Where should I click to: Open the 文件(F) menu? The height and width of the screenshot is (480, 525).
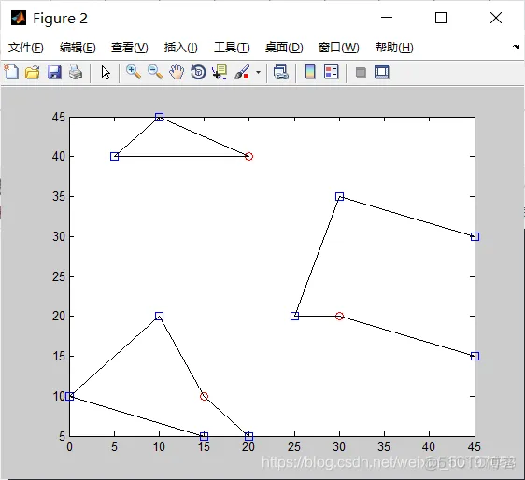[26, 48]
